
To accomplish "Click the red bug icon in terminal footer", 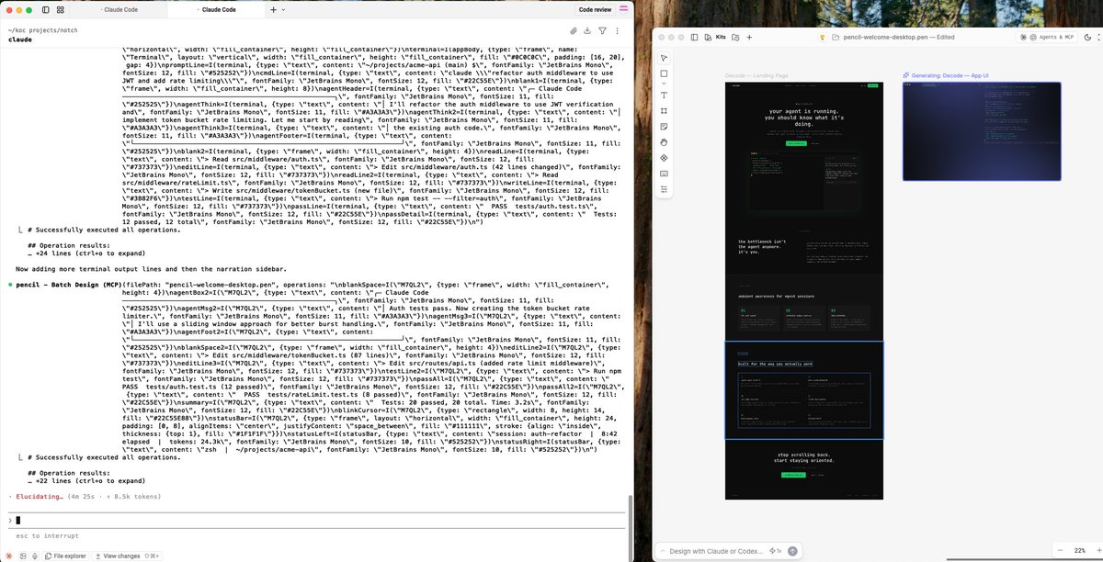I will click(10, 556).
